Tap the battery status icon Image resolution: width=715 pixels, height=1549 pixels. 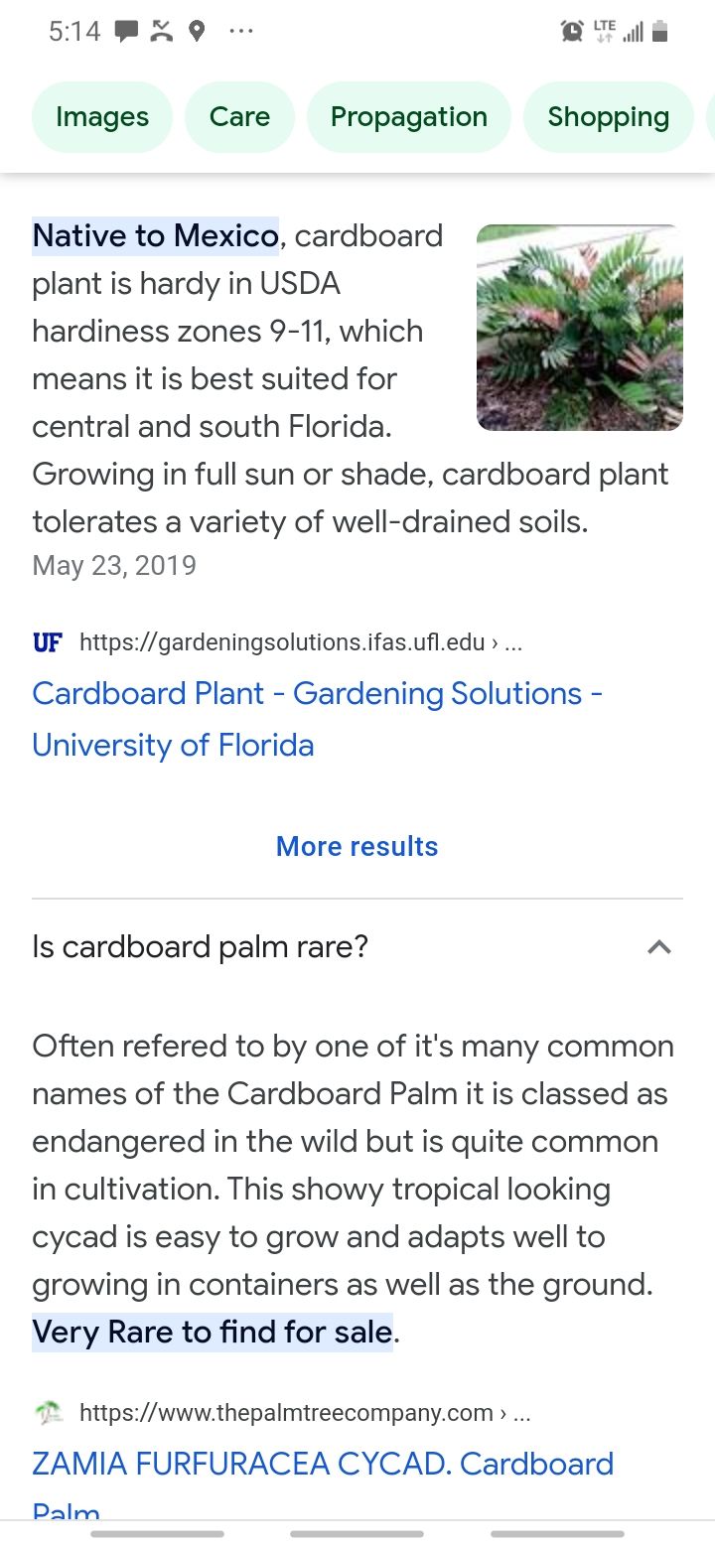point(660,32)
